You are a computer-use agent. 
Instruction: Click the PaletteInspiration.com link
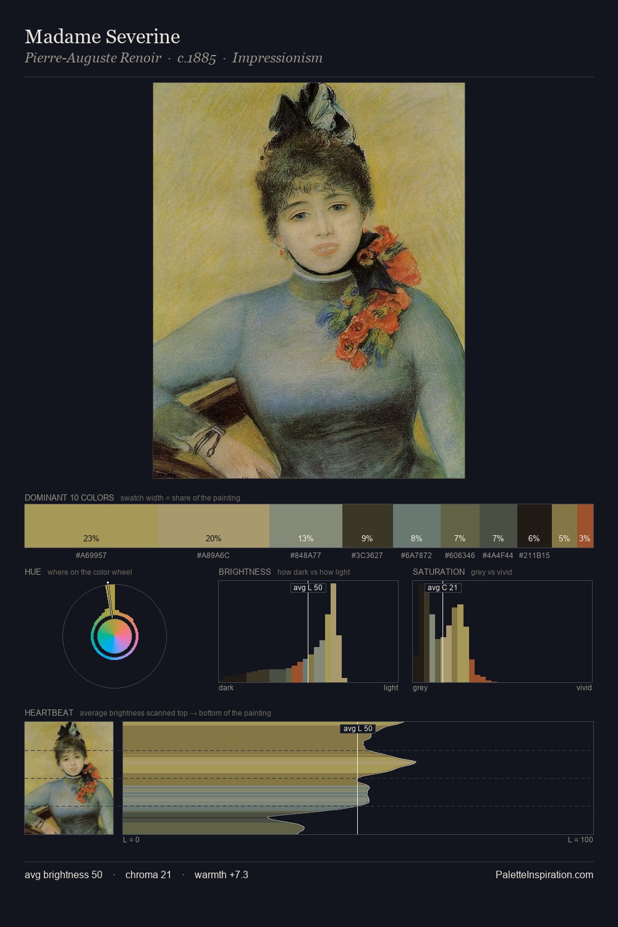[544, 874]
